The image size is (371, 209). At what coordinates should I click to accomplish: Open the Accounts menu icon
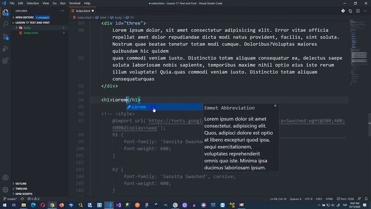pyautogui.click(x=5, y=178)
